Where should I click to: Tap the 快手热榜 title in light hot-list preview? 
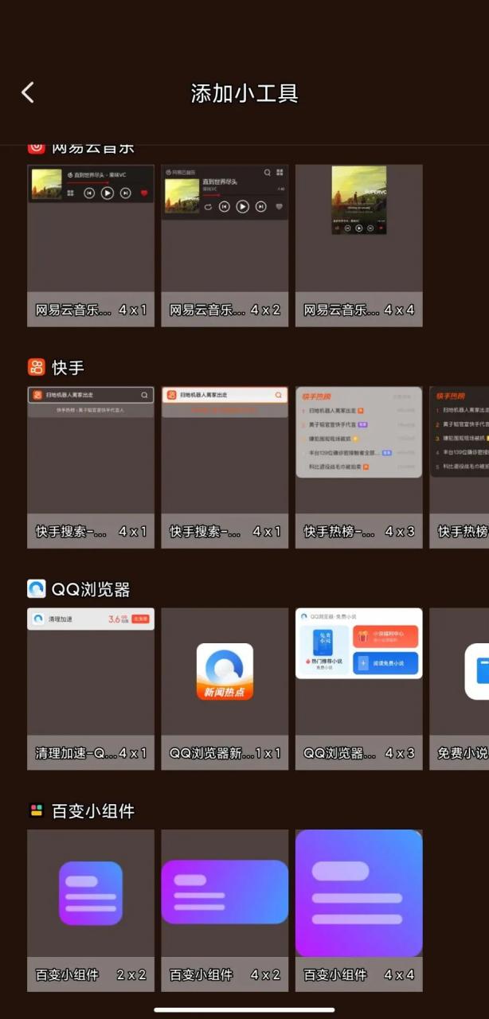click(x=318, y=396)
